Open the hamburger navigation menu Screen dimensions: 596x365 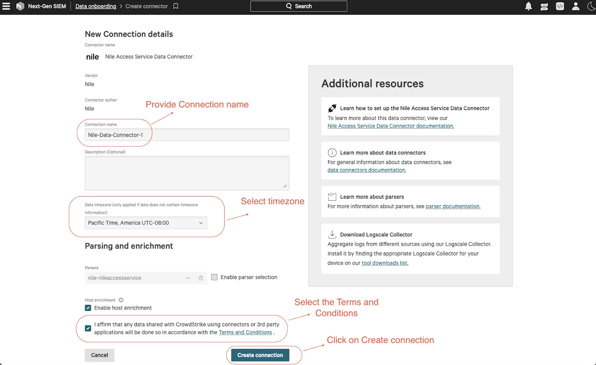[6, 6]
